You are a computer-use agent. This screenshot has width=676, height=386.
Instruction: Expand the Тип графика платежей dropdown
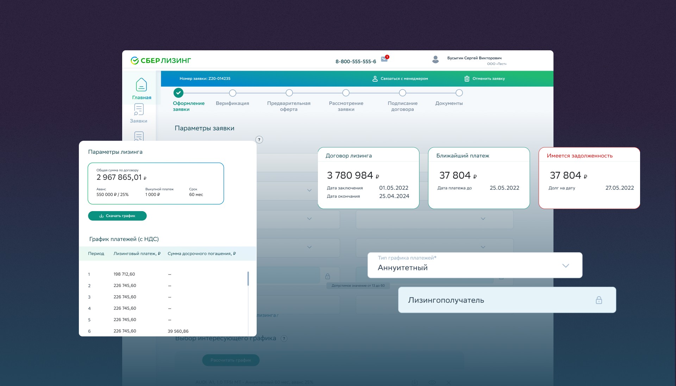pyautogui.click(x=565, y=266)
